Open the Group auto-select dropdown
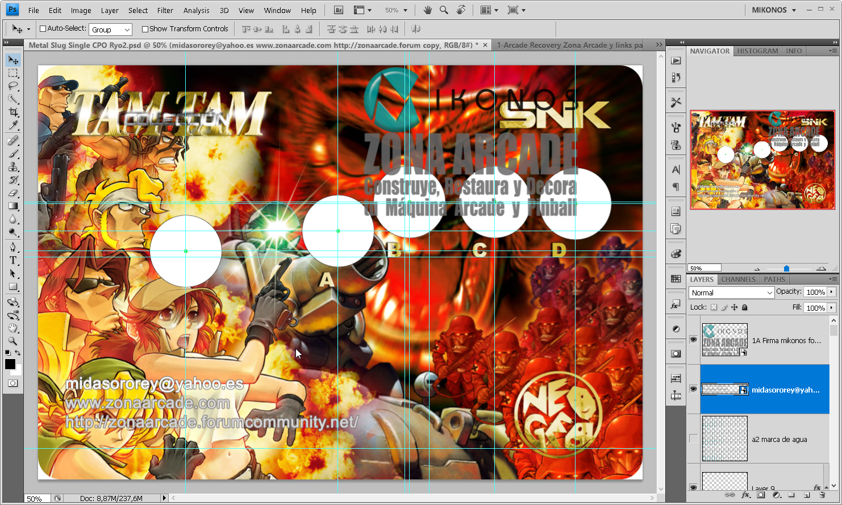Image resolution: width=842 pixels, height=505 pixels. tap(111, 30)
